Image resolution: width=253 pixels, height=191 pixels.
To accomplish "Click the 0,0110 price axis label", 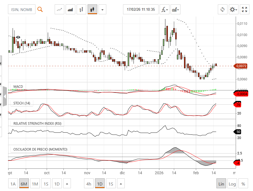I will (x=242, y=24).
